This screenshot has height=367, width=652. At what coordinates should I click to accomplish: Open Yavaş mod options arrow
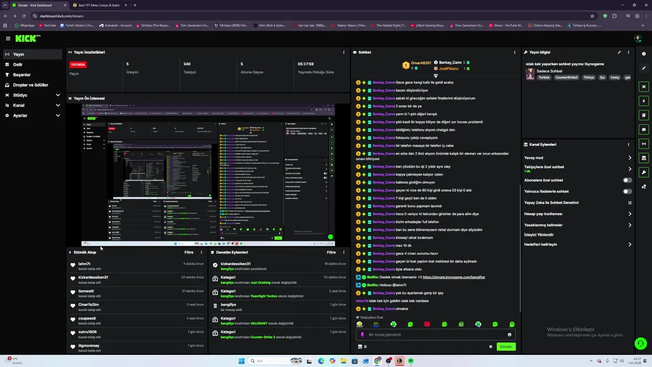pos(630,158)
